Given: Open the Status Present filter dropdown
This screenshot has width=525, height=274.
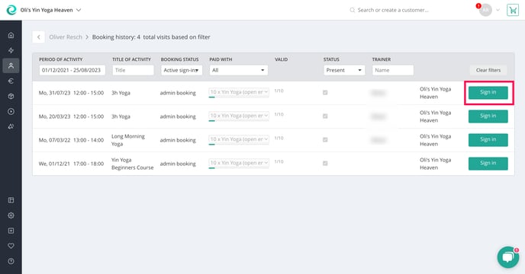Looking at the screenshot, I should [344, 70].
